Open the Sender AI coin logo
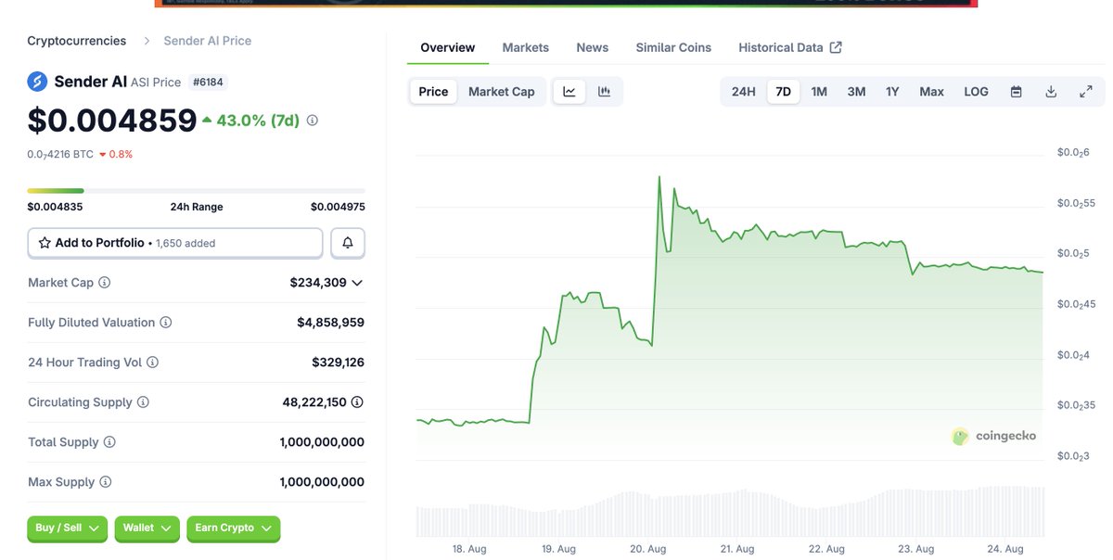The width and height of the screenshot is (1113, 560). tap(37, 82)
